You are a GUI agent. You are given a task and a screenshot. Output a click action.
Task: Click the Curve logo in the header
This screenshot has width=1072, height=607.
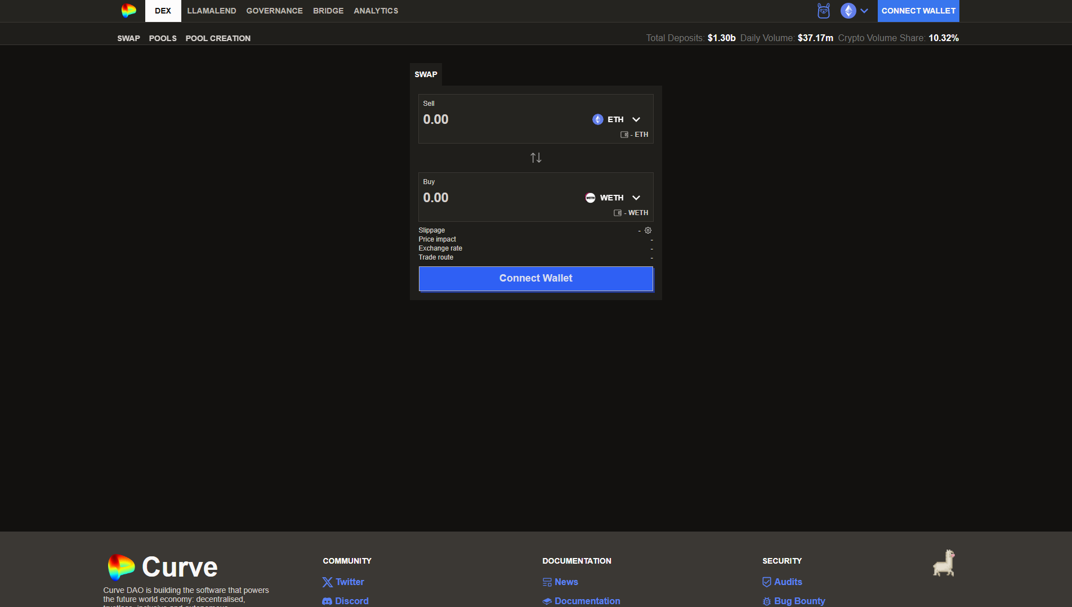(128, 11)
